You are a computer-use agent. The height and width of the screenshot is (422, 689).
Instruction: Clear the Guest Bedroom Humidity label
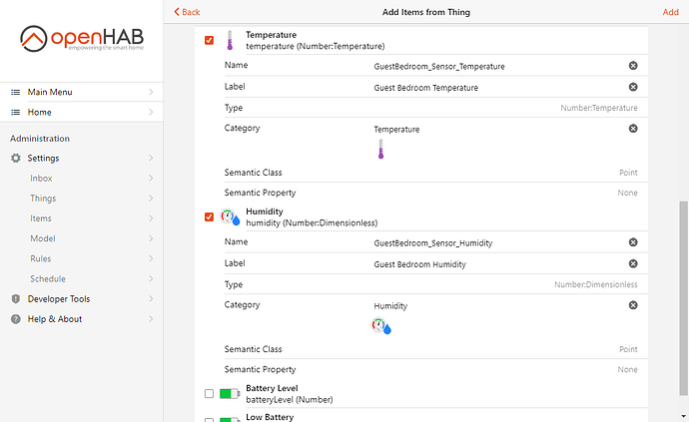tap(632, 264)
